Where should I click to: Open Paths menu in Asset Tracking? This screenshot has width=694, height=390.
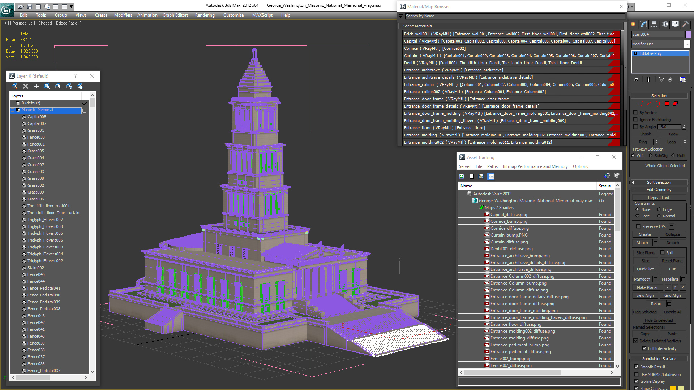pos(492,166)
